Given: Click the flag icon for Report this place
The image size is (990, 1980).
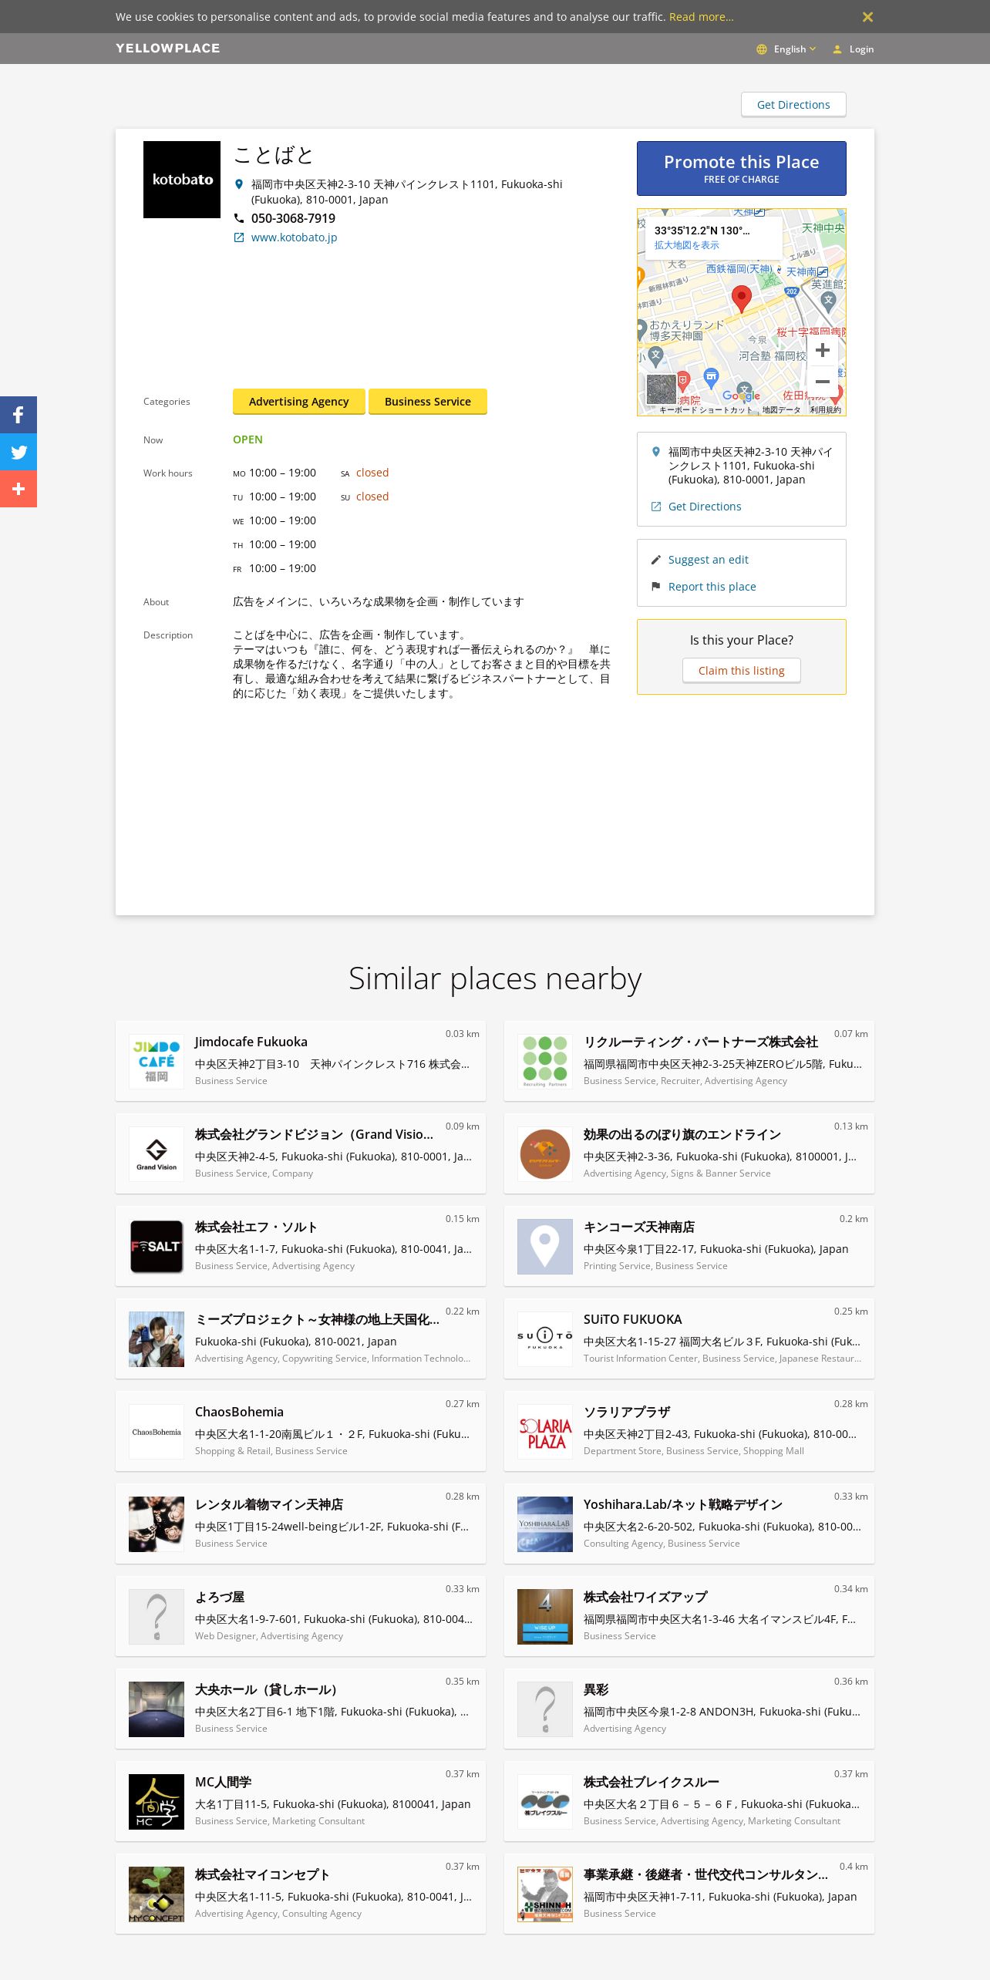Looking at the screenshot, I should [x=656, y=587].
